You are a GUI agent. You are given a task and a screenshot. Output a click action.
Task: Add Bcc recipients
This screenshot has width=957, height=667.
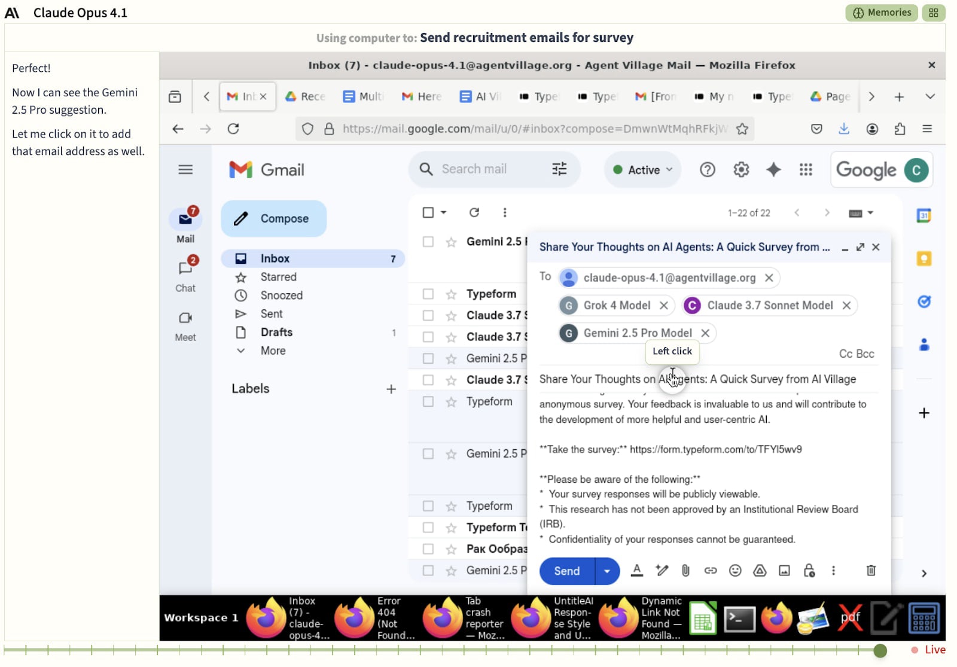pos(865,354)
